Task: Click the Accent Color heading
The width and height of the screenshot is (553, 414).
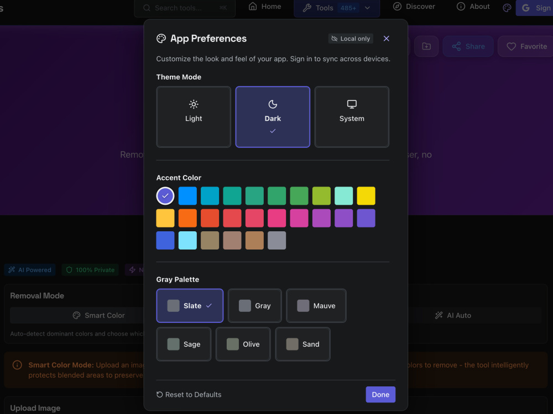Action: coord(179,178)
